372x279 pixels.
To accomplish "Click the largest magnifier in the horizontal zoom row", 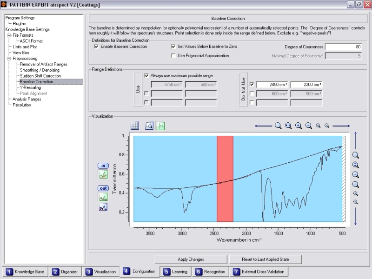I will tap(278, 126).
